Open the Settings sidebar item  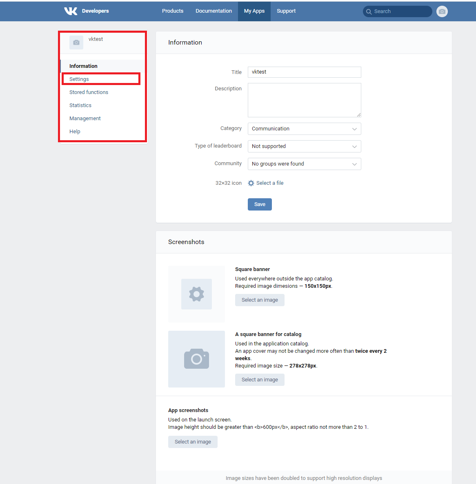pos(79,79)
